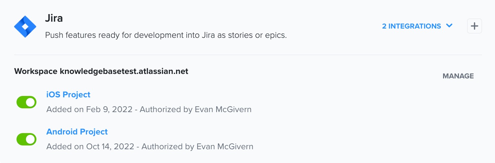
Task: Add a new Jira integration with plus icon
Action: pyautogui.click(x=474, y=26)
